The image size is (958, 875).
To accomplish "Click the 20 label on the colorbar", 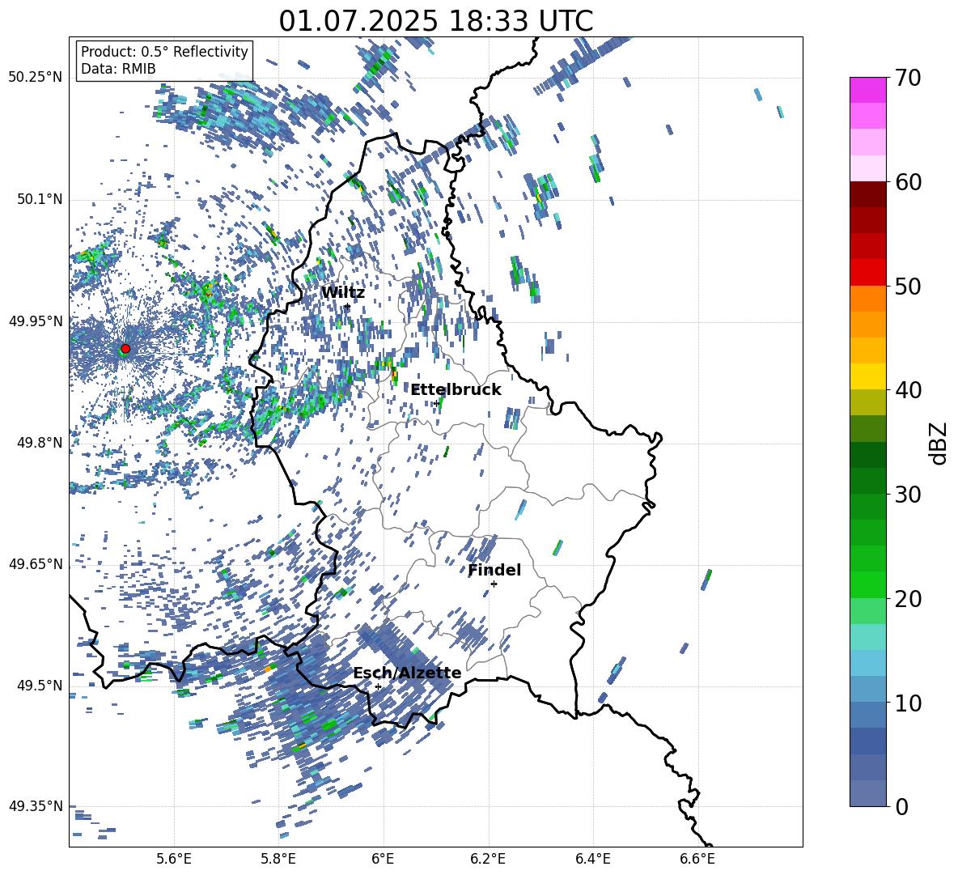I will (908, 599).
